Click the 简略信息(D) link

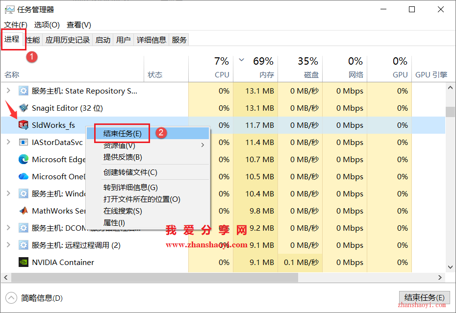42,298
